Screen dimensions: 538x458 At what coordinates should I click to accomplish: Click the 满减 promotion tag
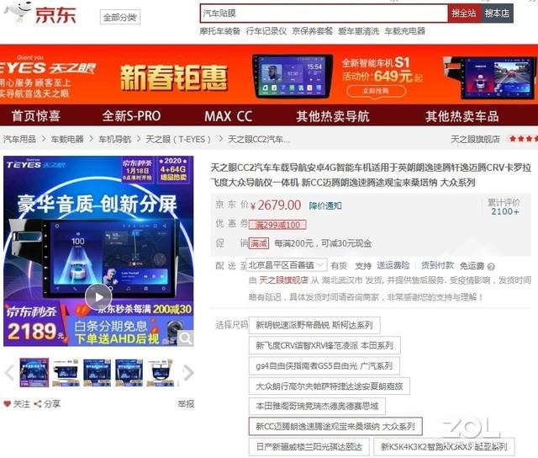259,243
